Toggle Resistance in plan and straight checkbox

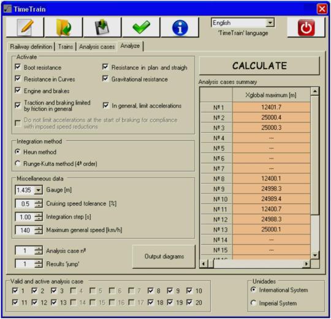pos(105,67)
